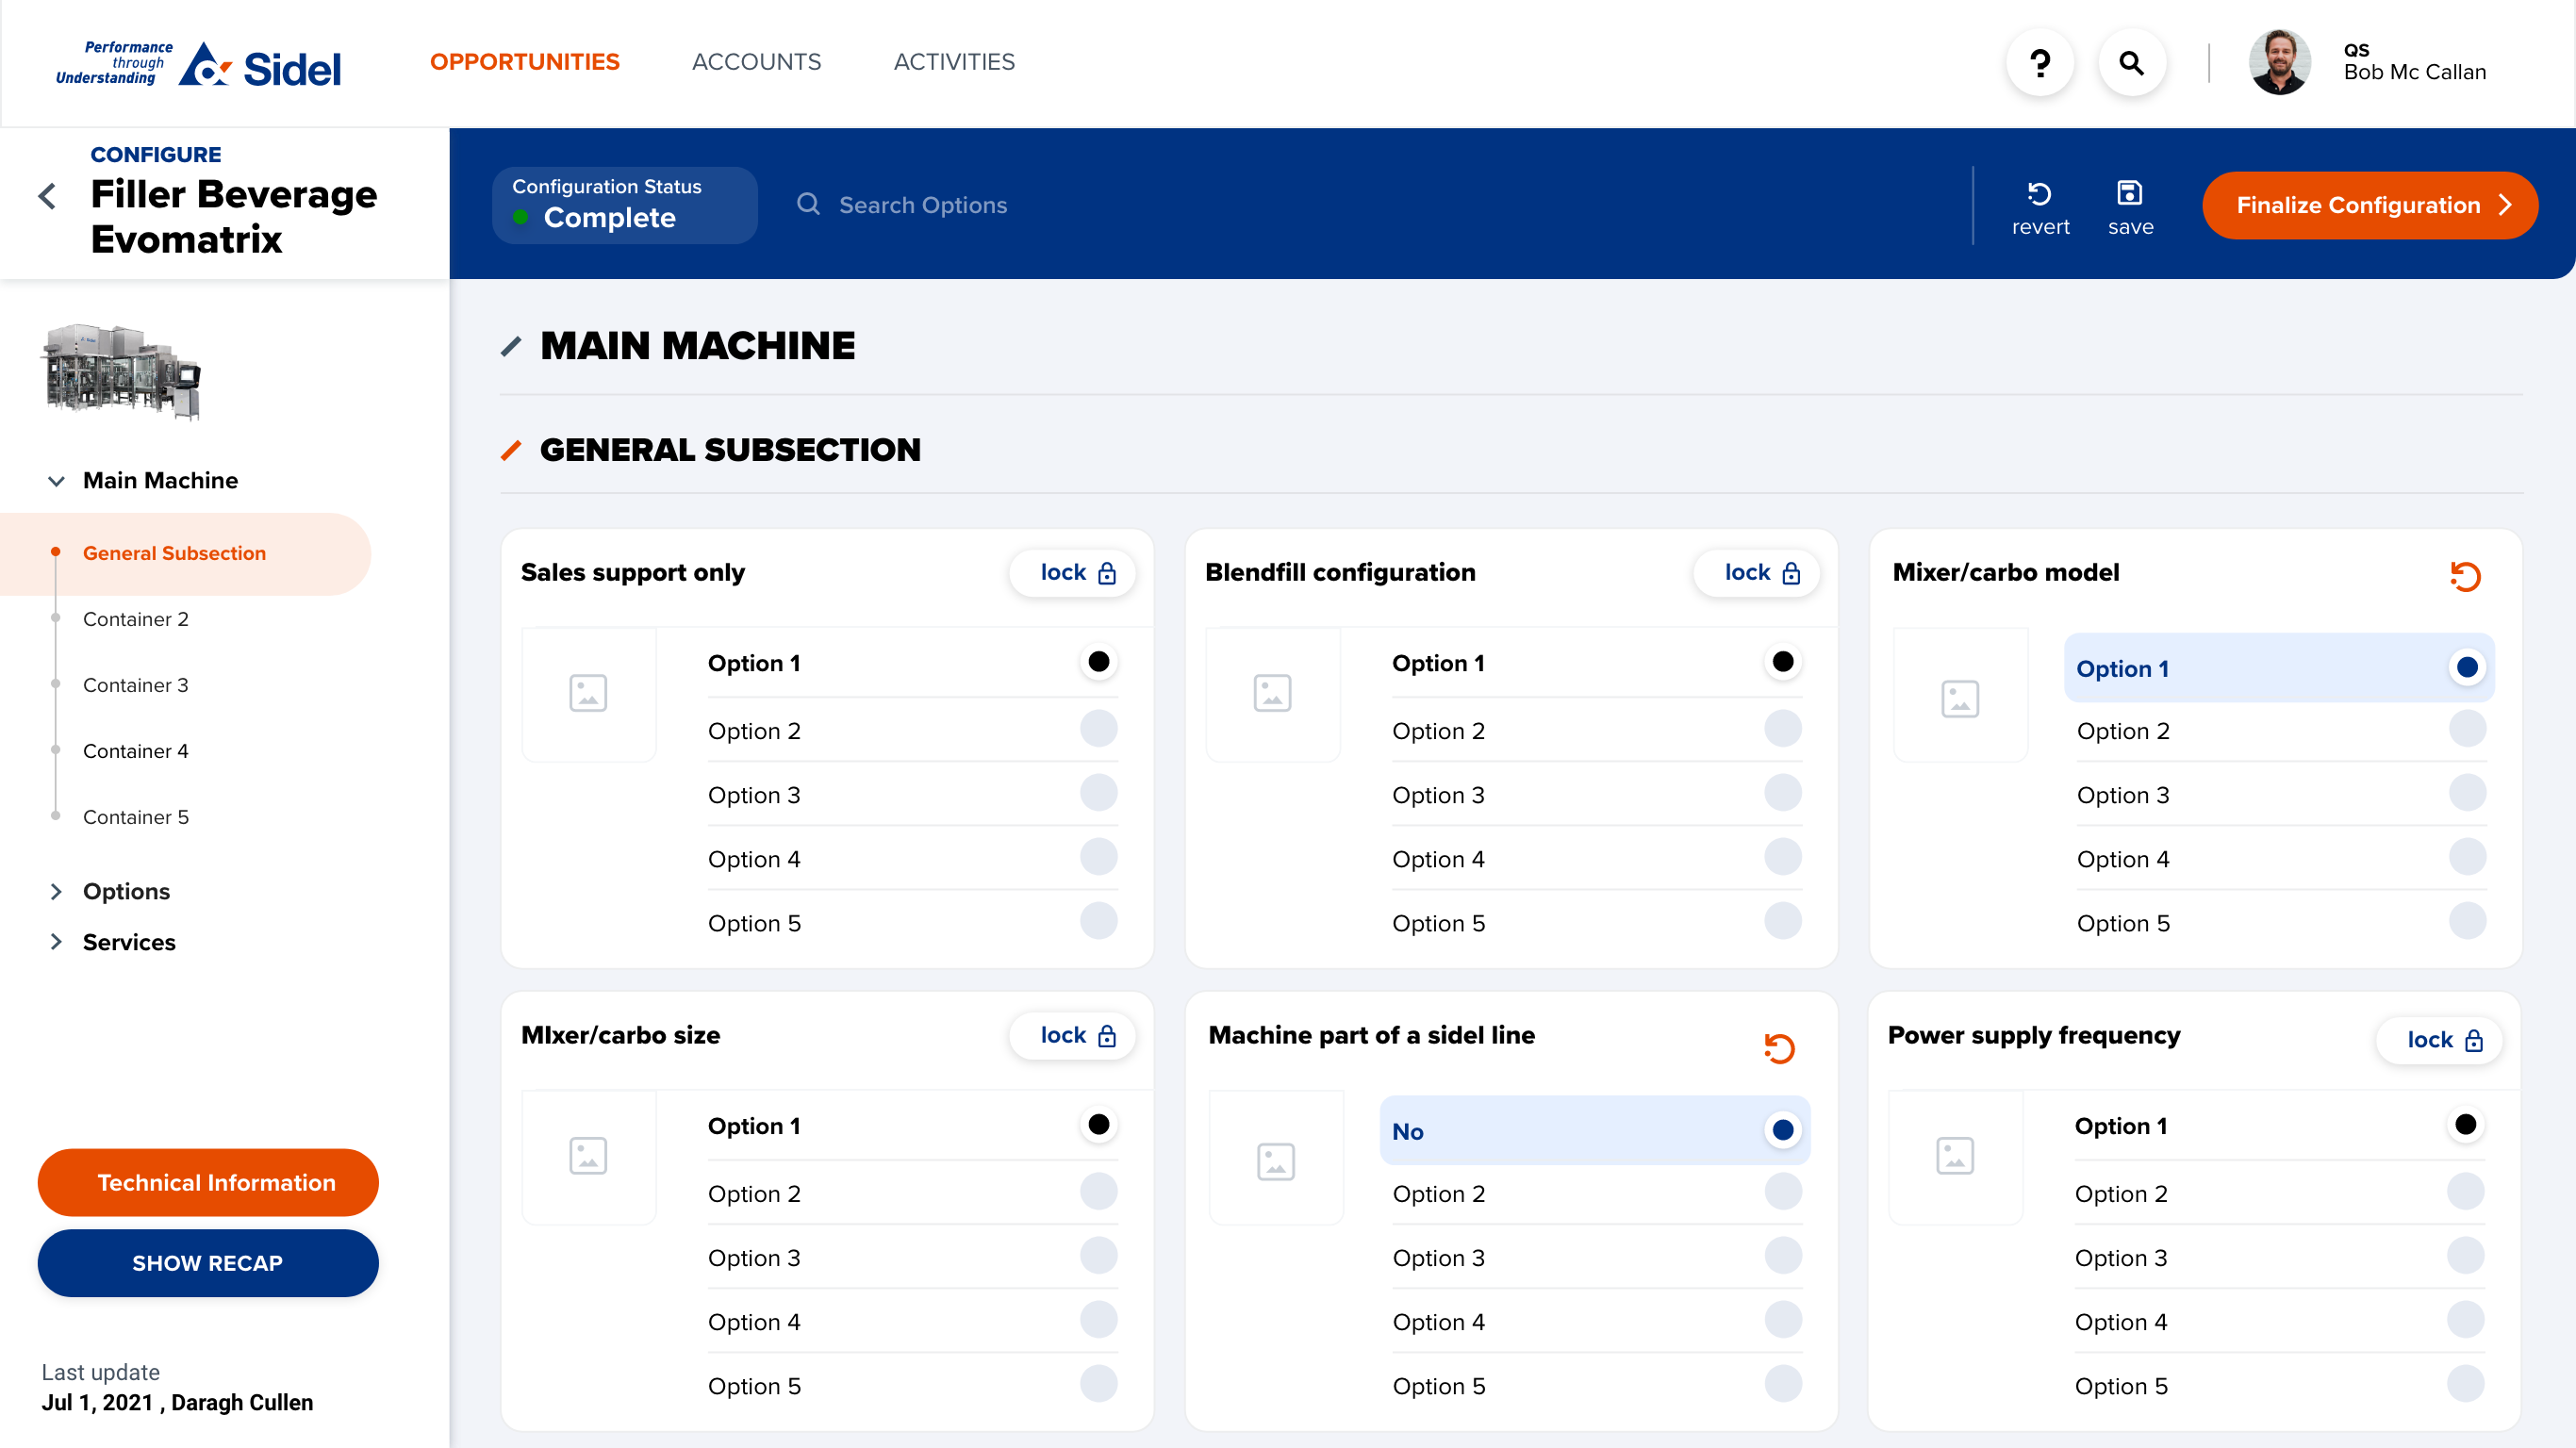Viewport: 2576px width, 1448px height.
Task: Open Bob Mc Callan profile avatar
Action: pyautogui.click(x=2279, y=63)
